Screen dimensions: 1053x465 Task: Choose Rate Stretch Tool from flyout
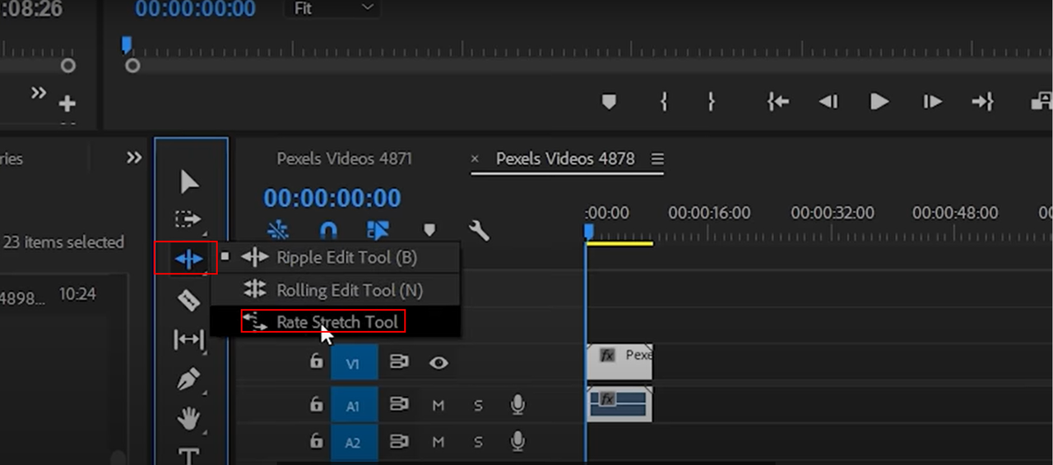point(336,322)
